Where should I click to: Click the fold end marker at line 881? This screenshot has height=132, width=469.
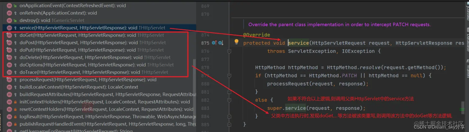(x=229, y=92)
